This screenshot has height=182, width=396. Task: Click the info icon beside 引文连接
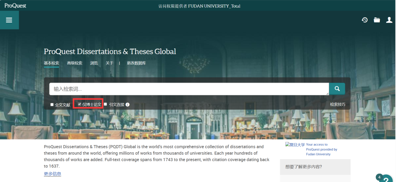128,105
